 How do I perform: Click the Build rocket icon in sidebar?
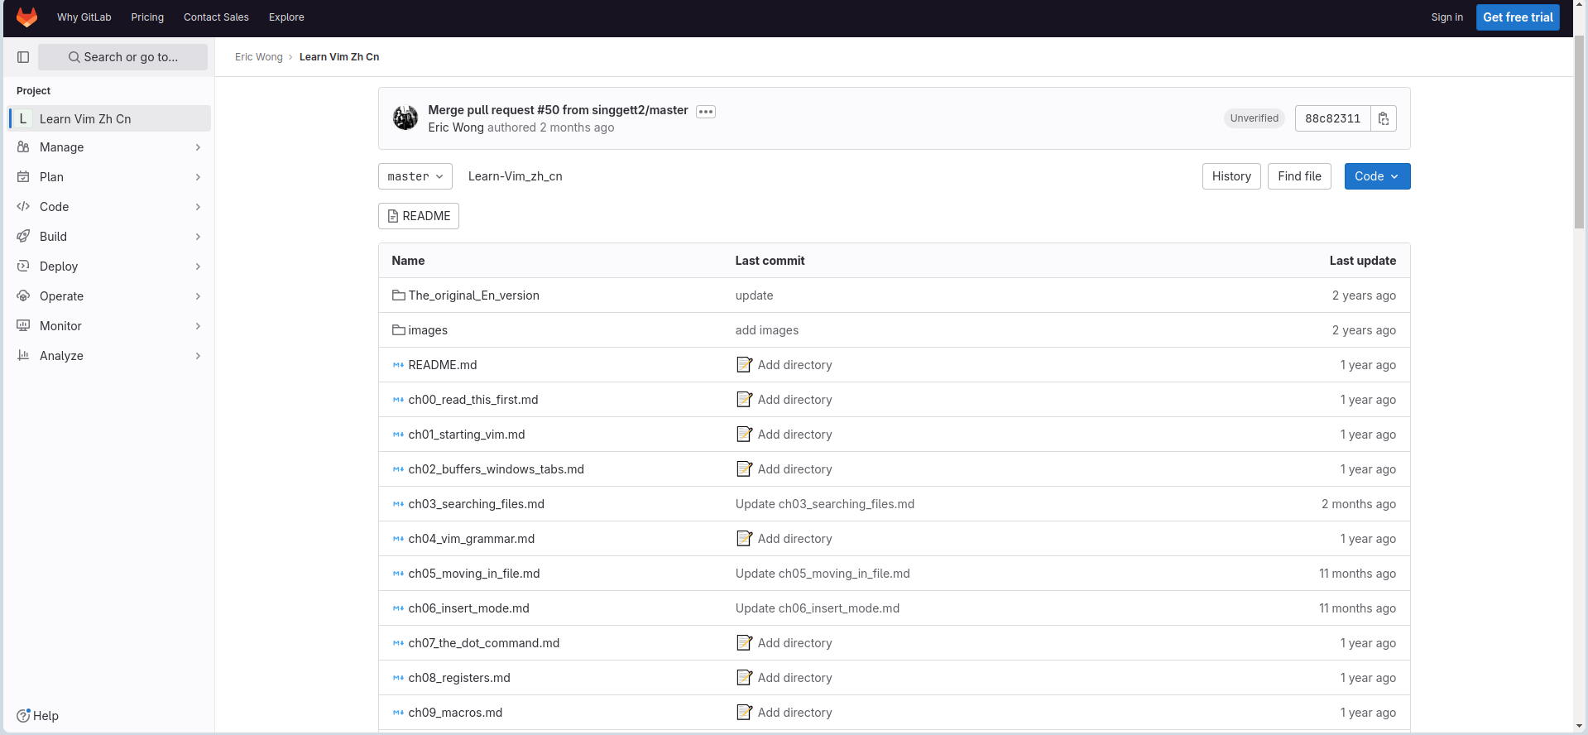pyautogui.click(x=23, y=236)
